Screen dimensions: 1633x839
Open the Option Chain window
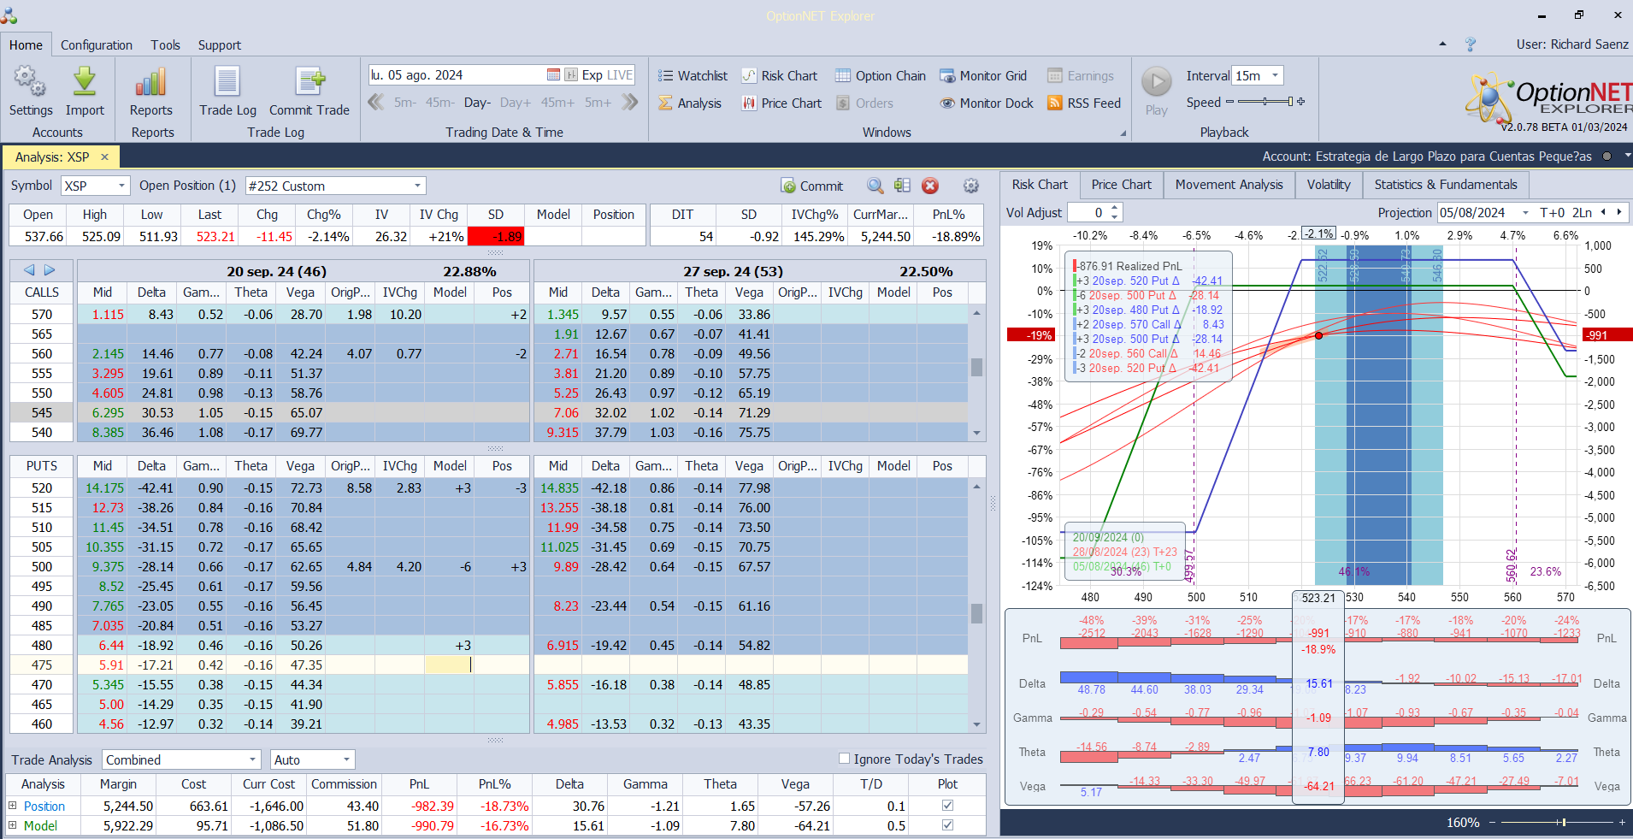pyautogui.click(x=881, y=76)
